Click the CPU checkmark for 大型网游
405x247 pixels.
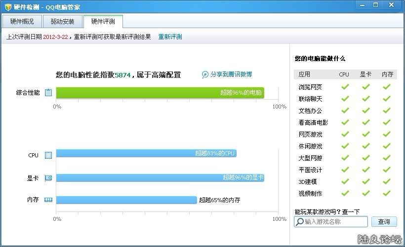coord(345,158)
